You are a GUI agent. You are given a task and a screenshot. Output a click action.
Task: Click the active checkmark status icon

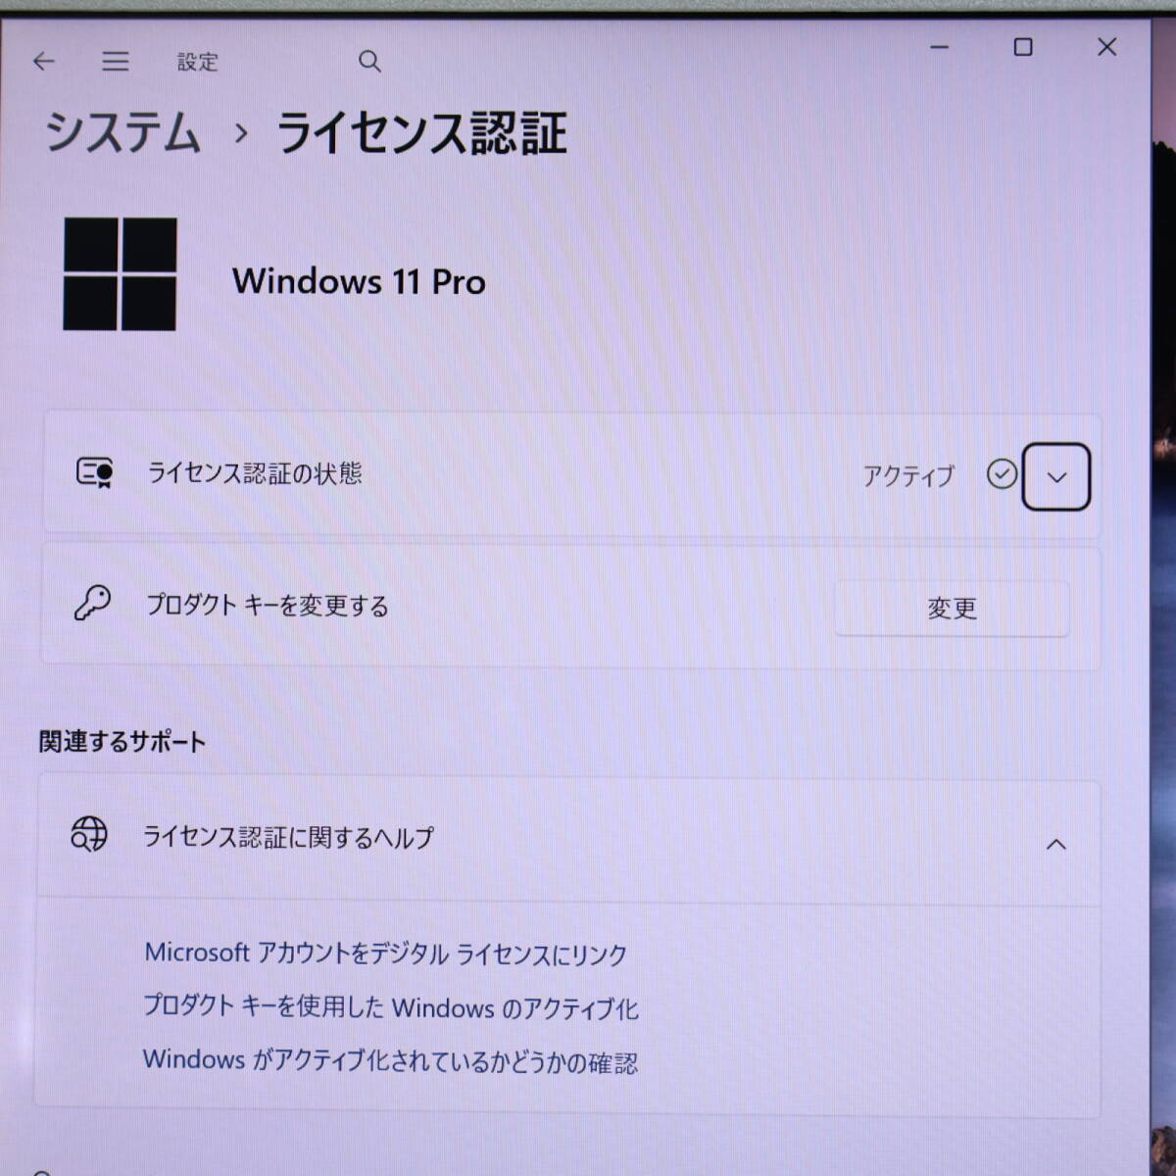1002,474
